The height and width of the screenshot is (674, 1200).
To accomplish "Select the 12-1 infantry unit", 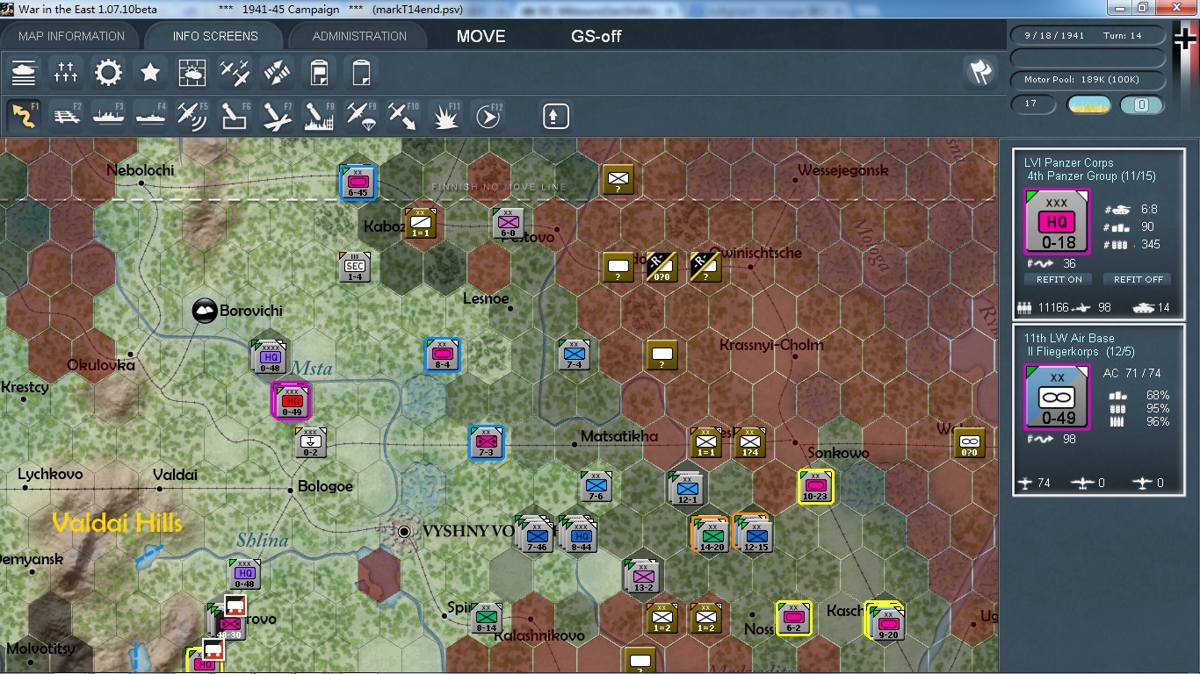I will 687,488.
